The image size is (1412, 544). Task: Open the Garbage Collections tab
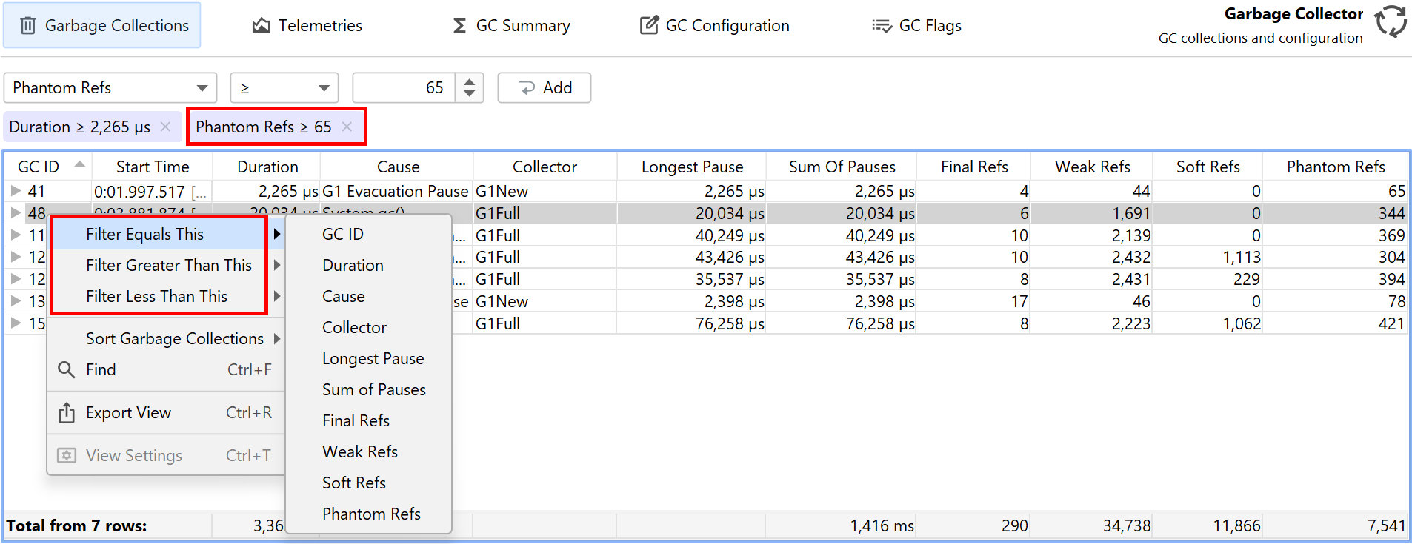point(102,26)
